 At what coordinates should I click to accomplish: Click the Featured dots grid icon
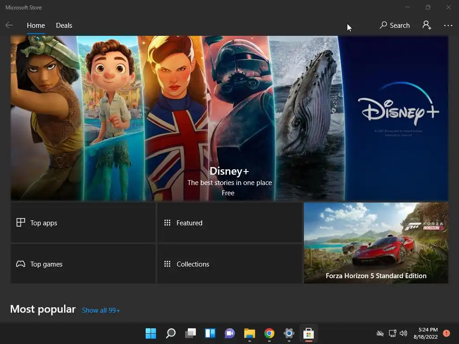[167, 223]
